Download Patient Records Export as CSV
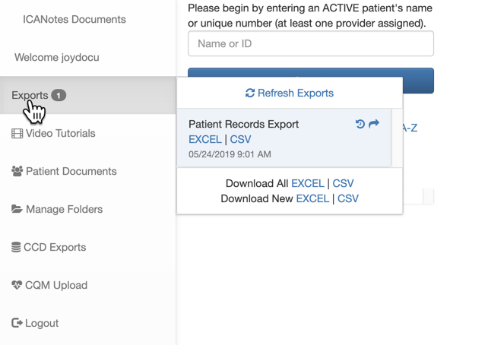The height and width of the screenshot is (345, 488). click(x=240, y=139)
